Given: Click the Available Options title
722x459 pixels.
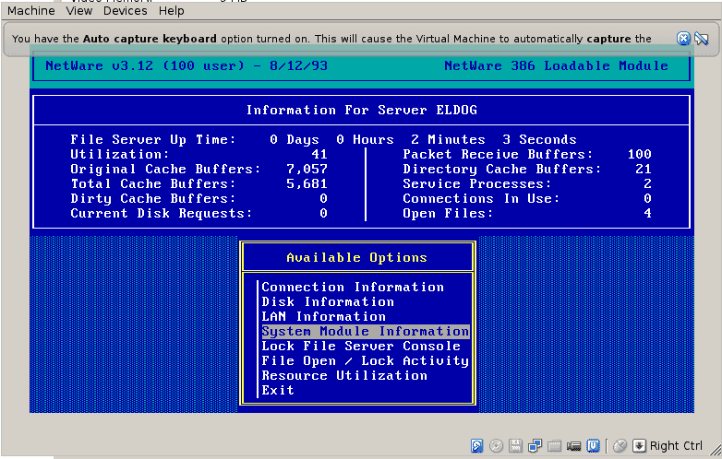Looking at the screenshot, I should click(x=357, y=257).
